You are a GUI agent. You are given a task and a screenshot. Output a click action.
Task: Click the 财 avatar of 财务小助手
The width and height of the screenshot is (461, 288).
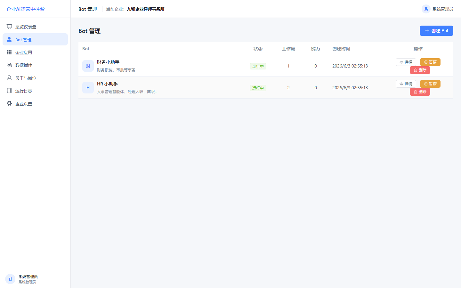tap(88, 66)
